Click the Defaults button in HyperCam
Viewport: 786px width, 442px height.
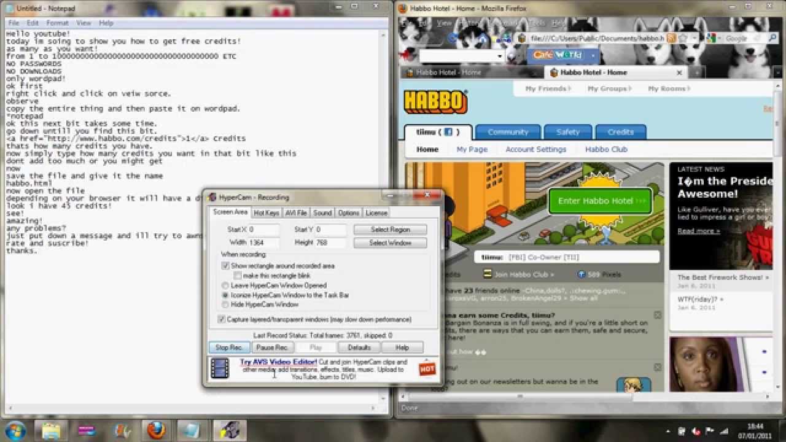tap(359, 347)
